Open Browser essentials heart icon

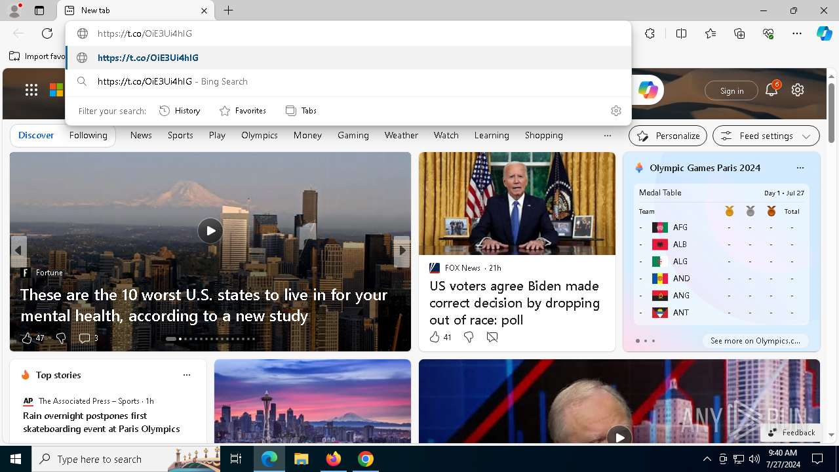pos(768,33)
